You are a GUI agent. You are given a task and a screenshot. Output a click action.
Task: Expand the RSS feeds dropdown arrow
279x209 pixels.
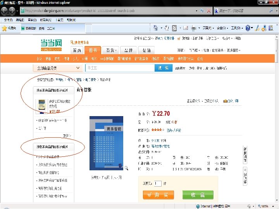tap(180, 28)
